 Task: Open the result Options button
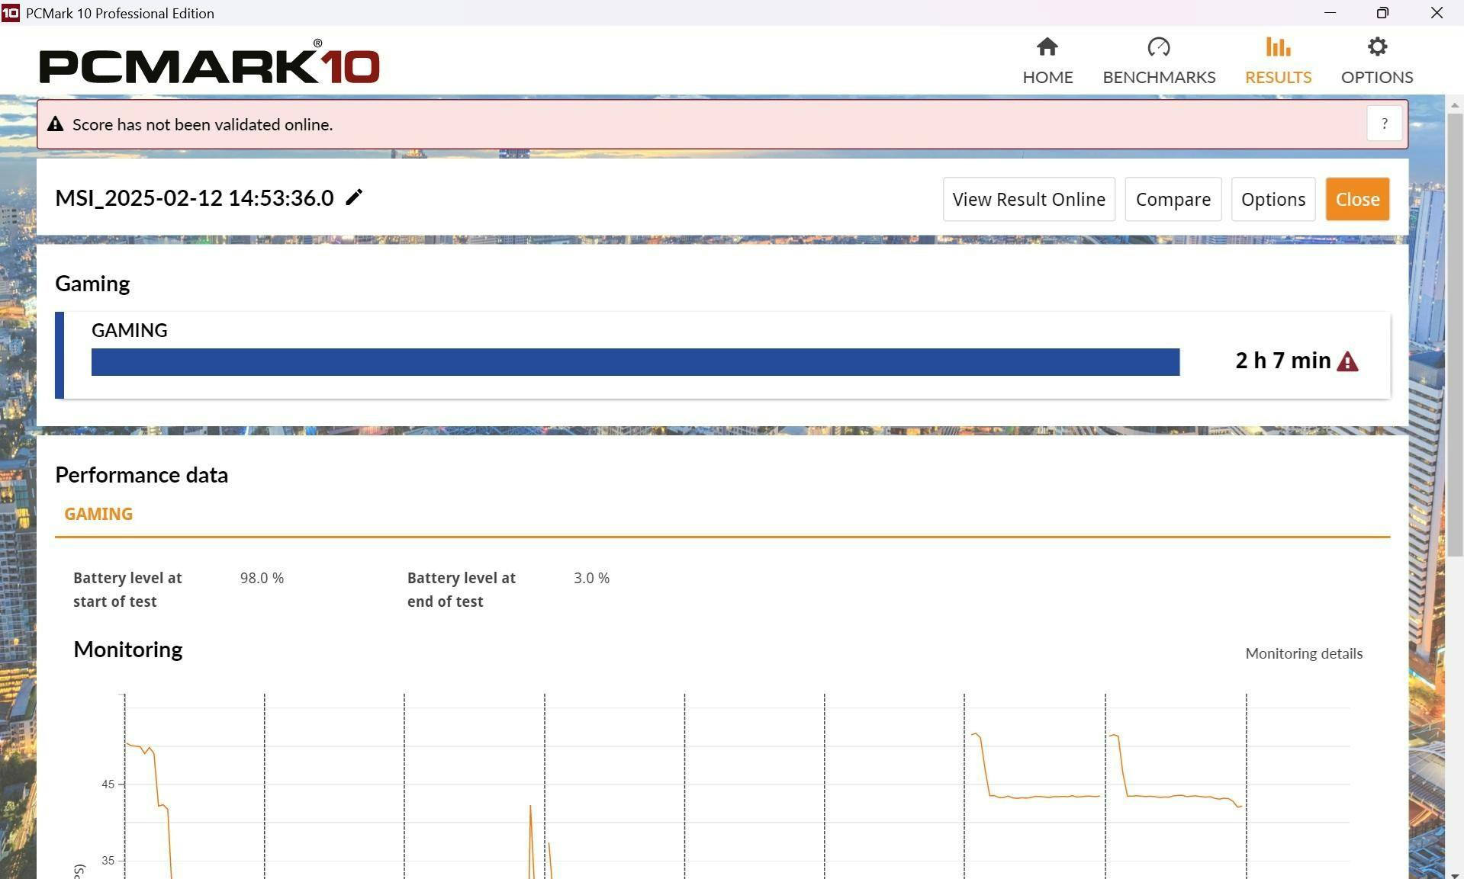(1273, 200)
